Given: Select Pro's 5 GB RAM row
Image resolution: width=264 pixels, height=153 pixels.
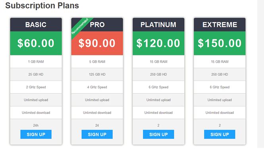Looking at the screenshot, I should coord(97,61).
